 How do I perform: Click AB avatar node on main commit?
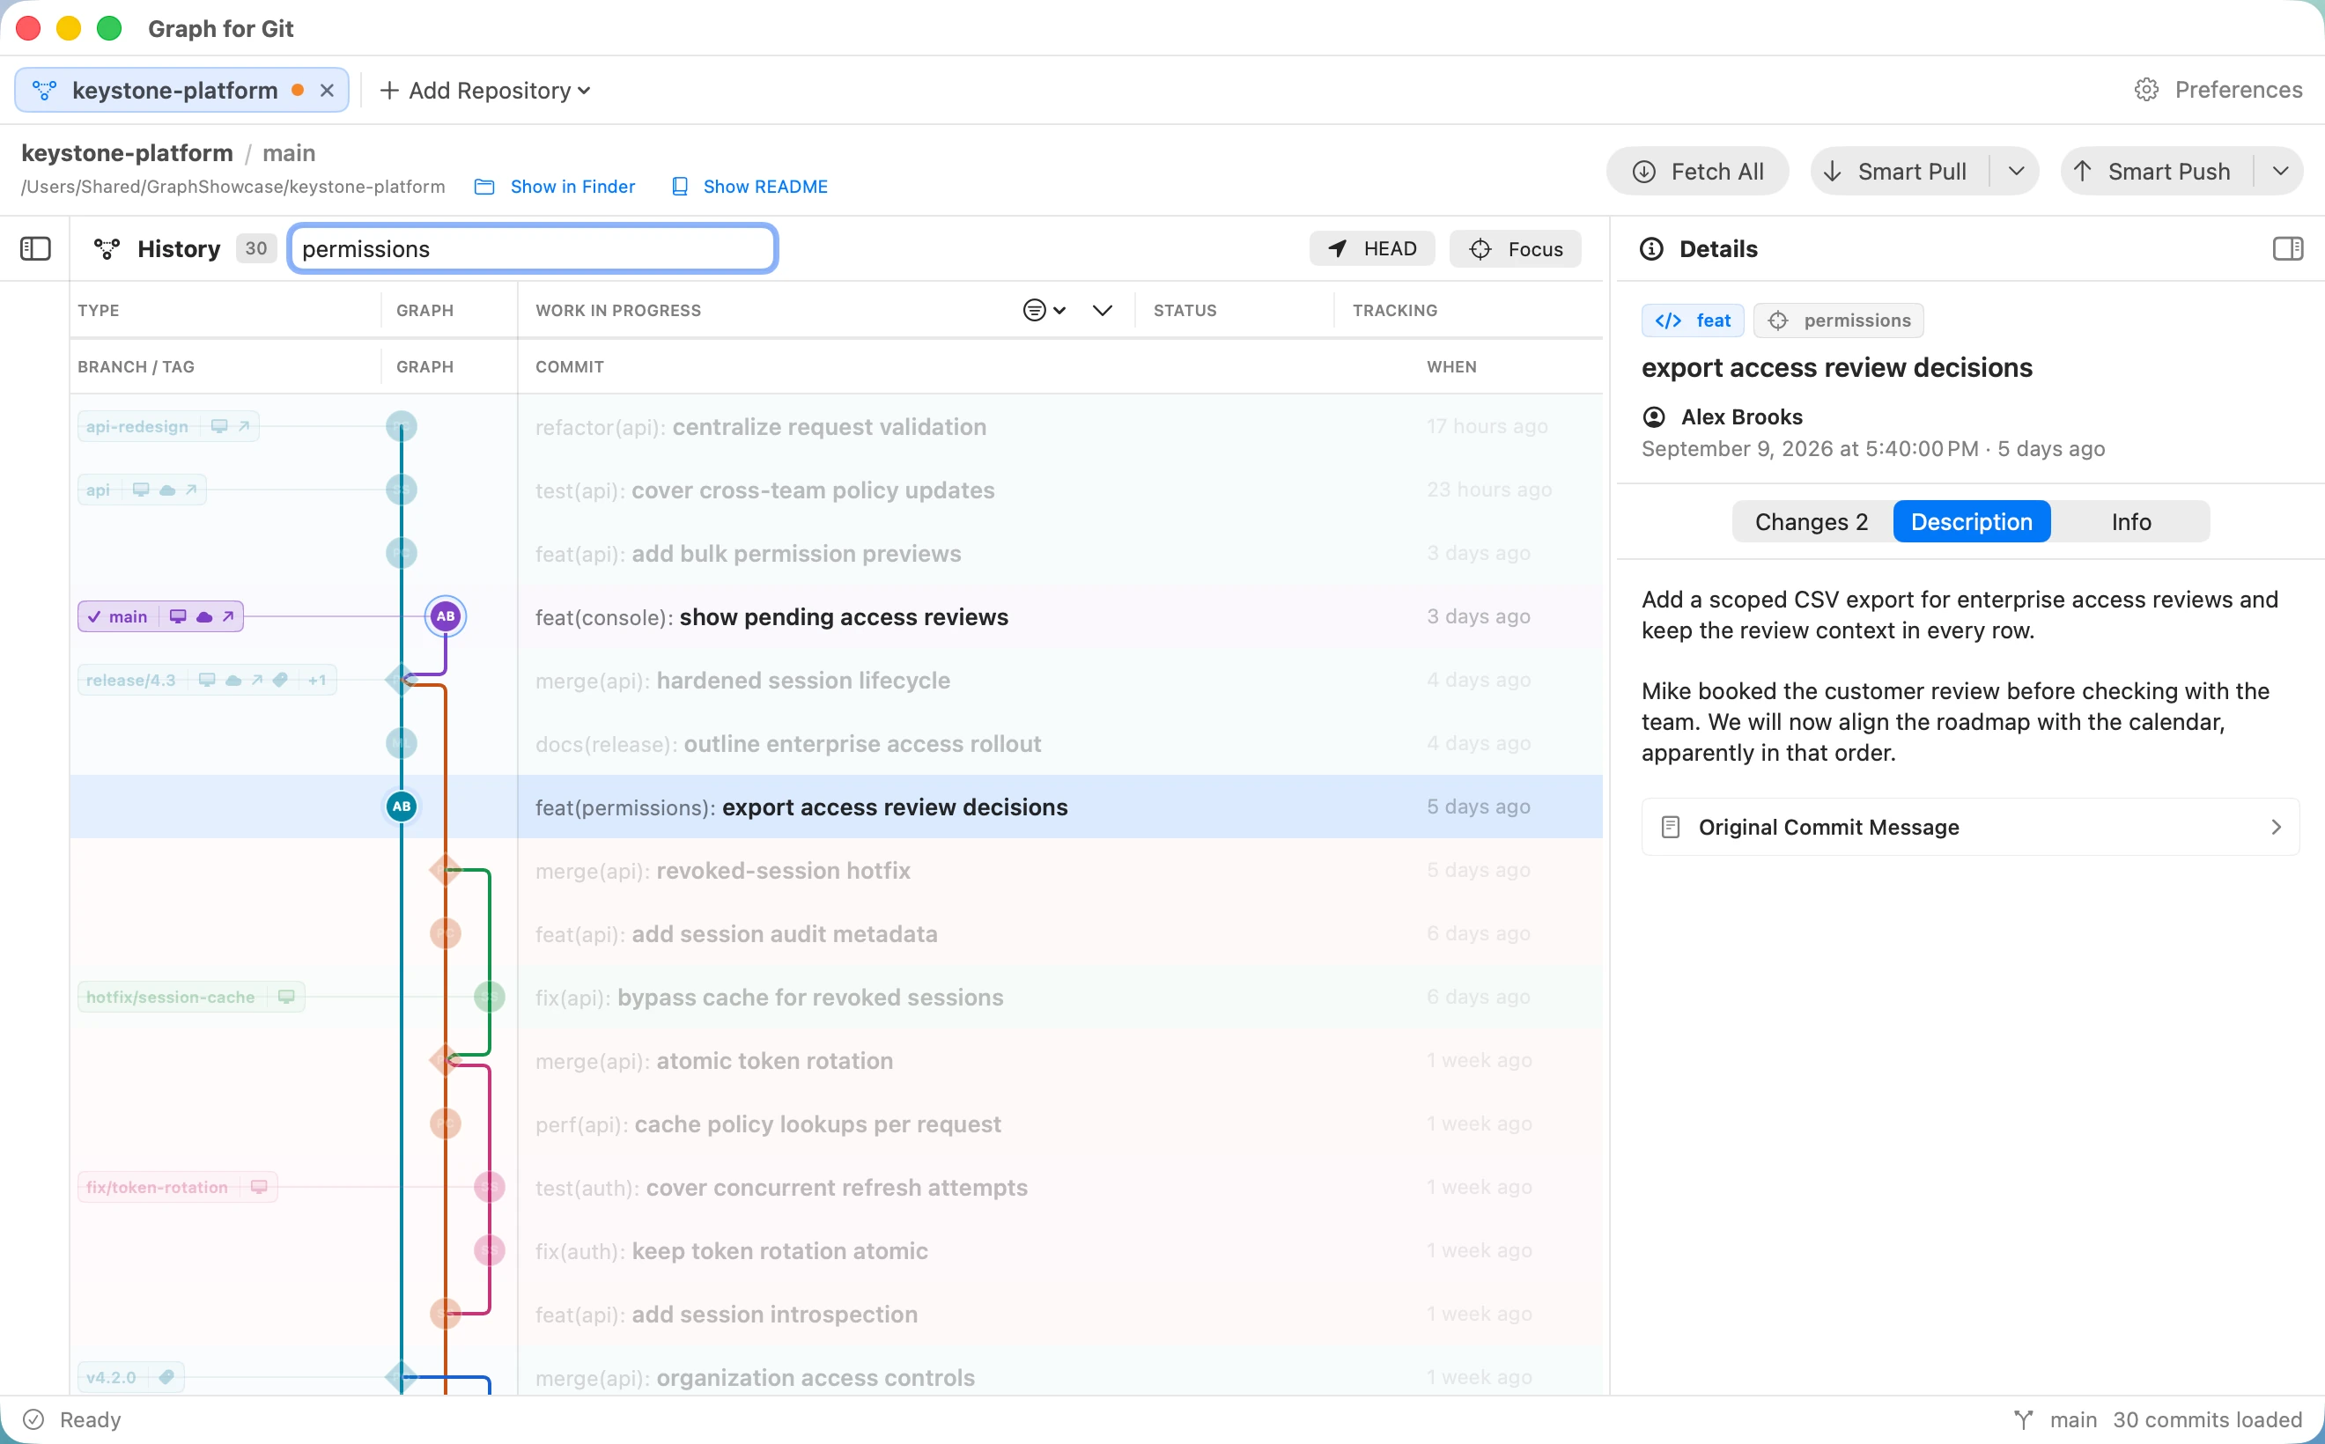click(x=445, y=617)
